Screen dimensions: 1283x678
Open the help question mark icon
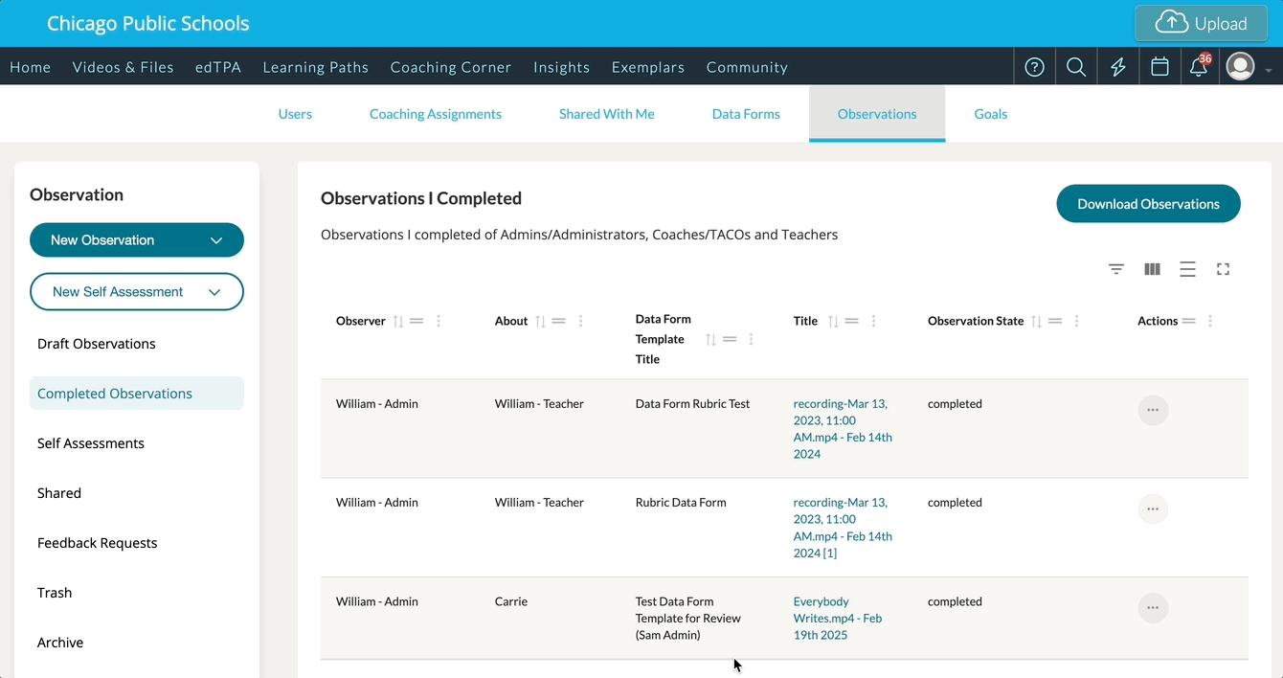click(x=1034, y=67)
